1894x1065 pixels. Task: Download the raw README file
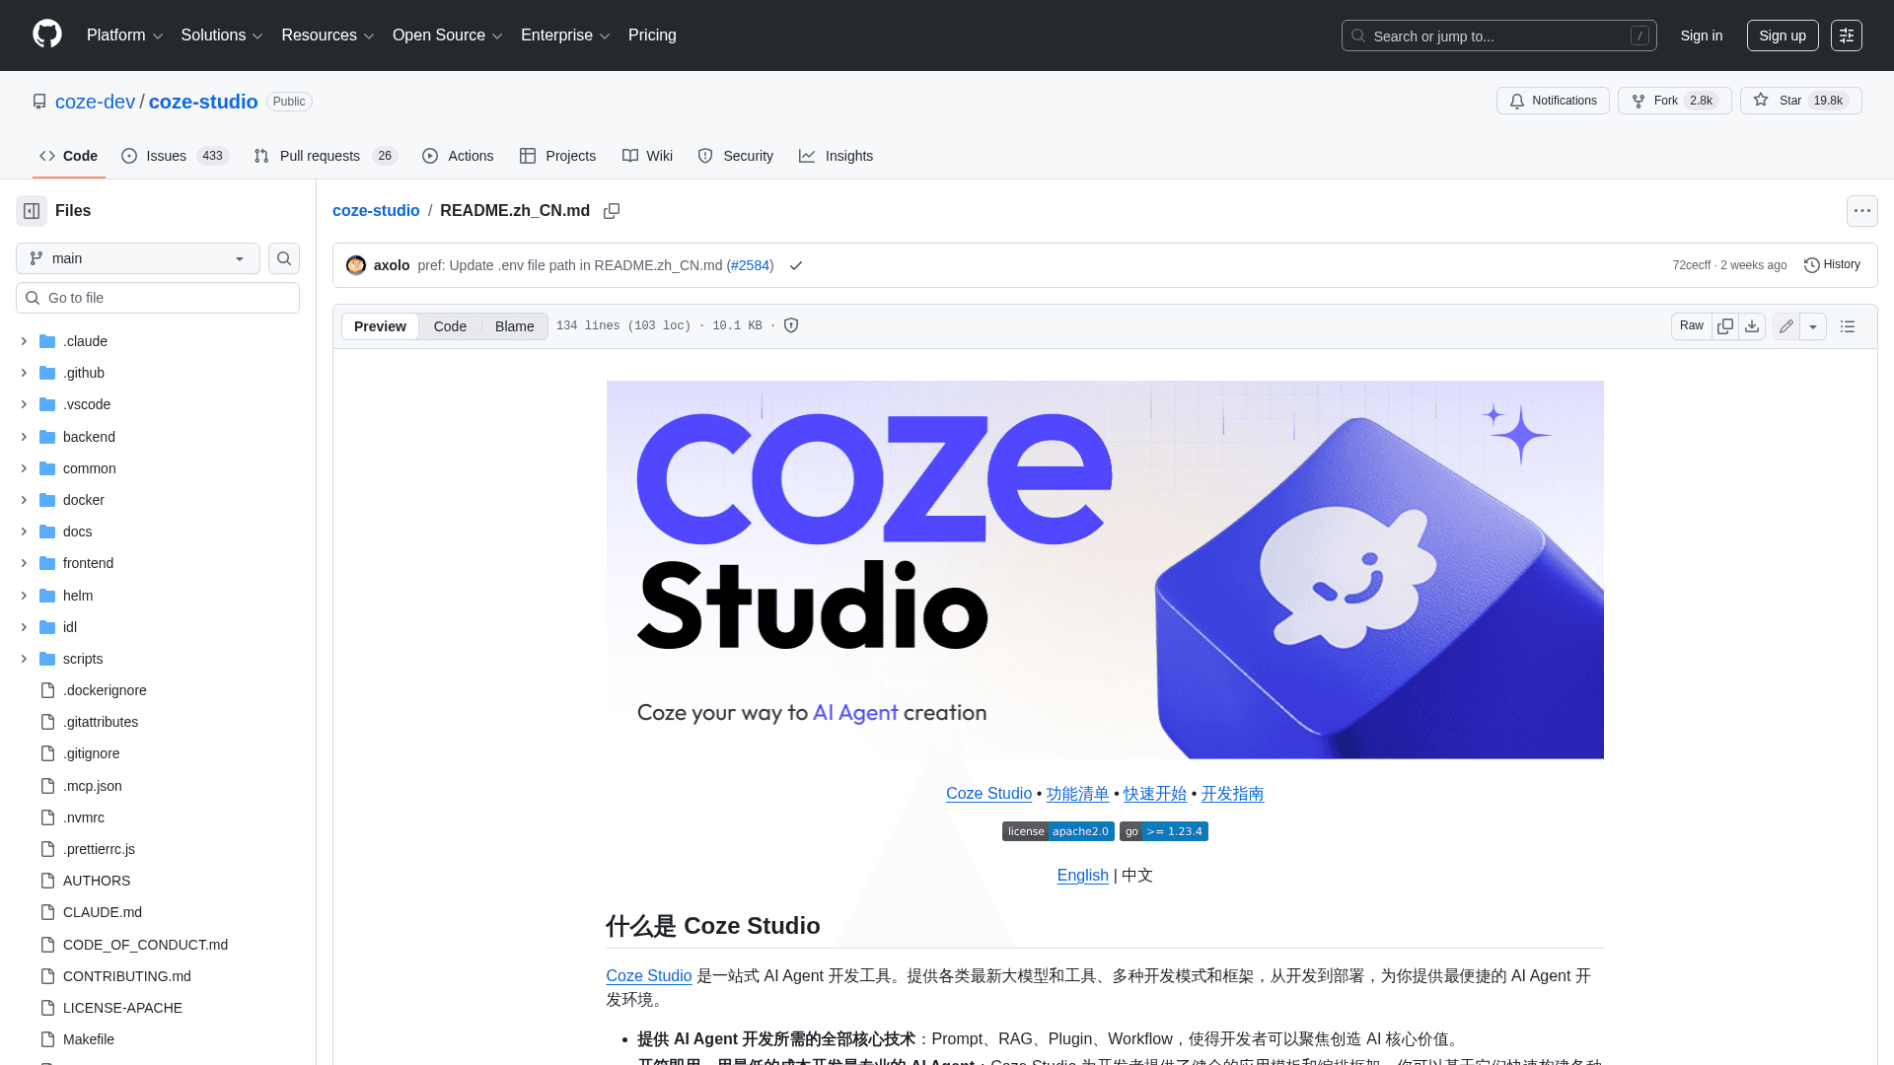1752,325
